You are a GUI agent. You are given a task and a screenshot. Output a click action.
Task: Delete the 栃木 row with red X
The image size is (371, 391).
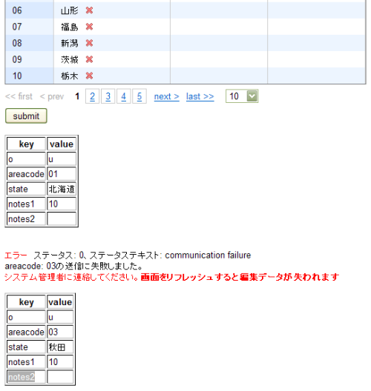pyautogui.click(x=89, y=76)
